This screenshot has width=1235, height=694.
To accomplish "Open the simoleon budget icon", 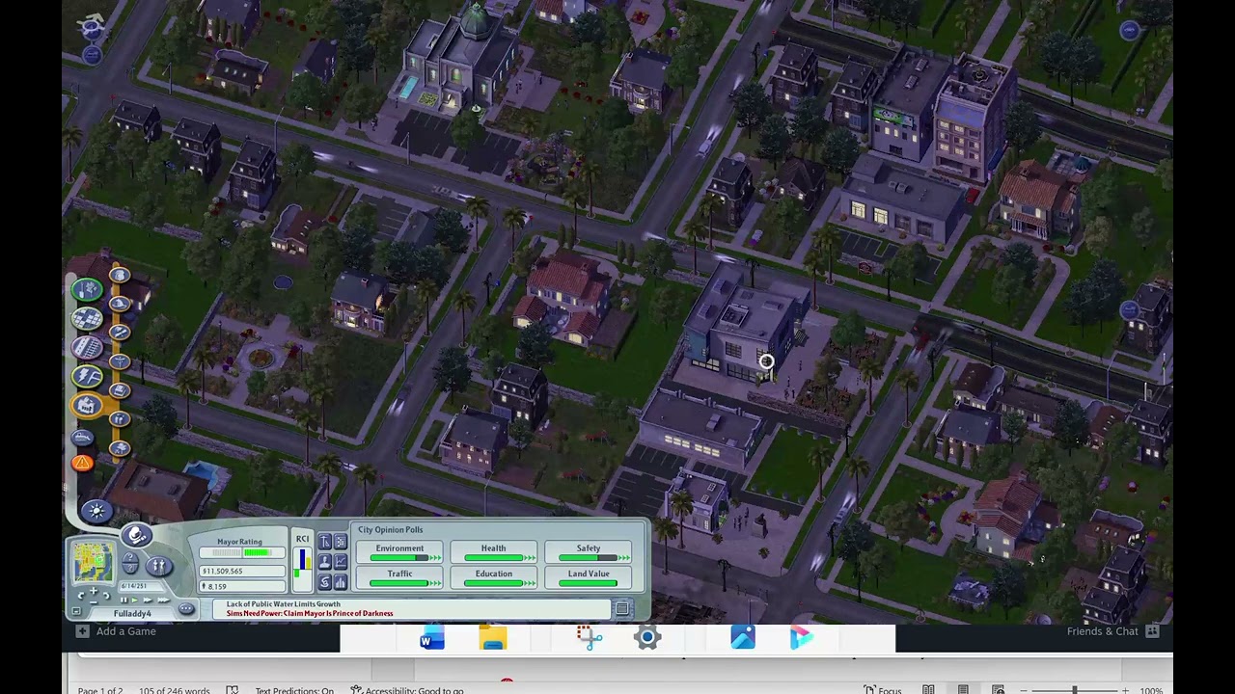I will pos(325,582).
